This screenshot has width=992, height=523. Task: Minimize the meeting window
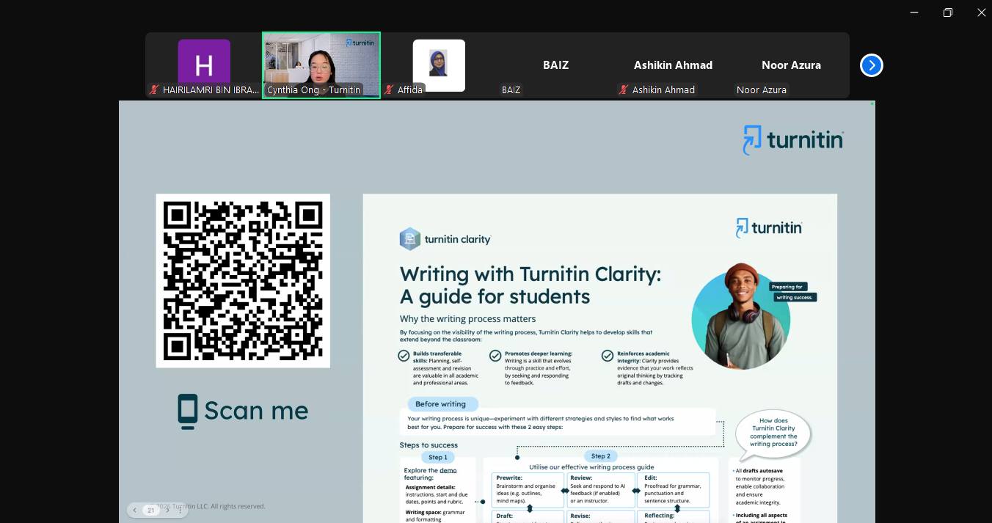pos(914,12)
